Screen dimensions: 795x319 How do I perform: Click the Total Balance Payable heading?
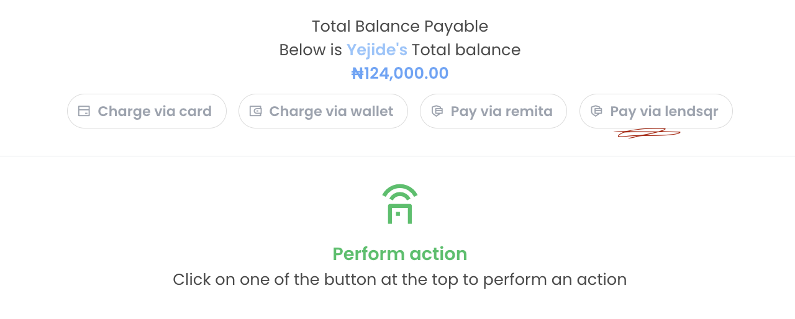(400, 26)
